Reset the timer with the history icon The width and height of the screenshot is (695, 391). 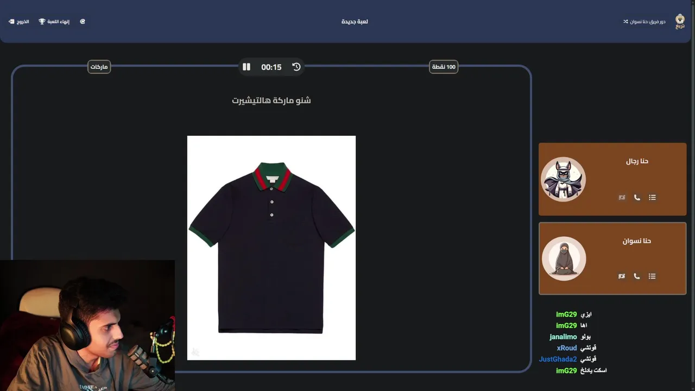coord(296,67)
